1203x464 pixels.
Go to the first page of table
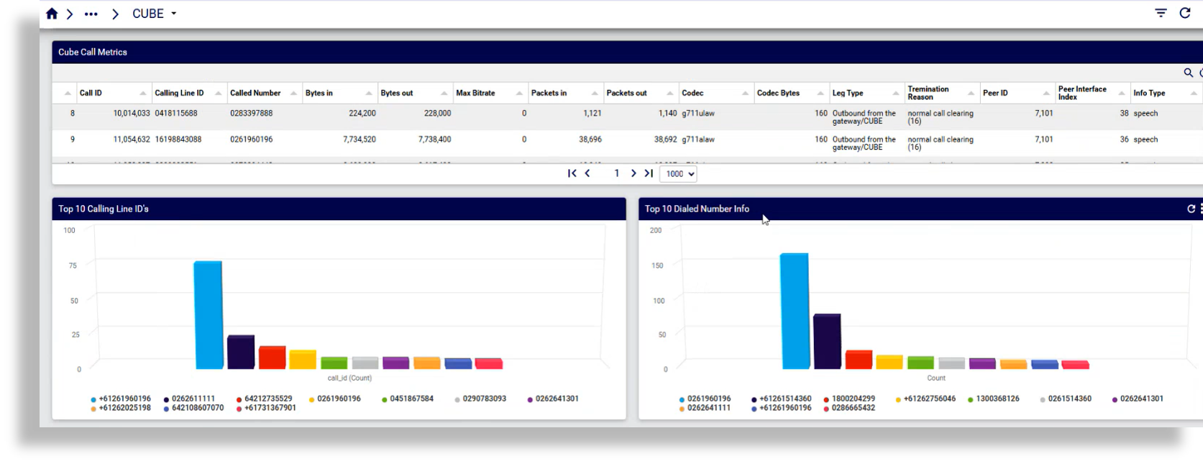click(x=572, y=173)
